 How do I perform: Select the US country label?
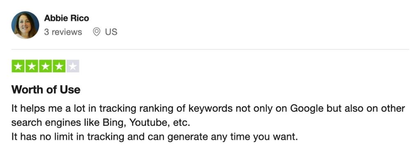[111, 32]
